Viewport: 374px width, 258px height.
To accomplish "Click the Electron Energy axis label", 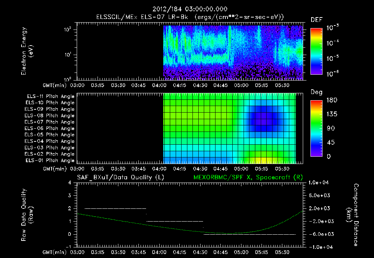I will point(27,51).
